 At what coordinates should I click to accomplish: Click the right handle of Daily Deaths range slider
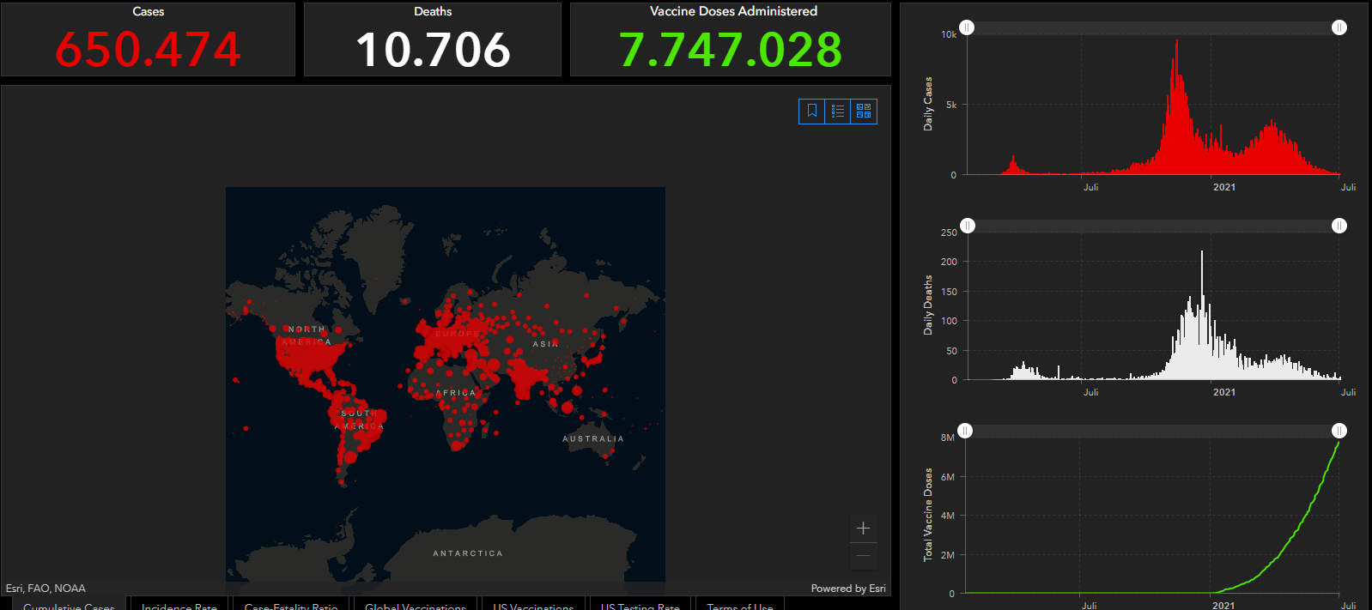click(x=1339, y=226)
